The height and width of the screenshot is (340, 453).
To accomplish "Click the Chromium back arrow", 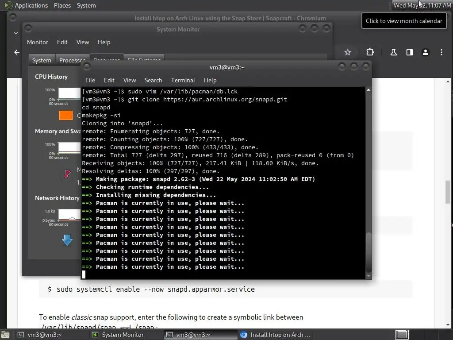I will tap(17, 52).
